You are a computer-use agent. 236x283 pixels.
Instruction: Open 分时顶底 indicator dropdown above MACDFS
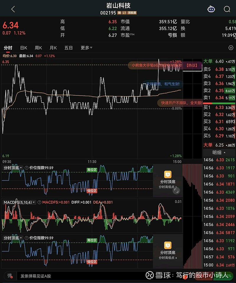[13, 168]
